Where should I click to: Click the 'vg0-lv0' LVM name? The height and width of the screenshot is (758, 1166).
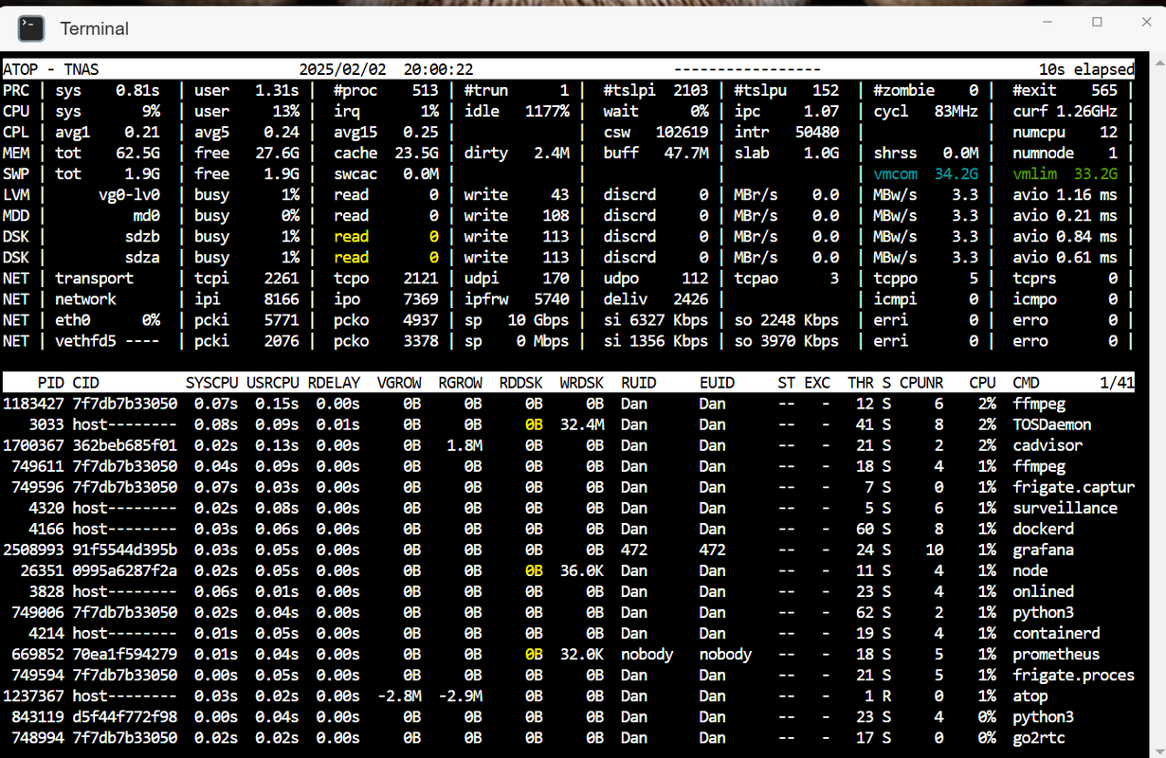(x=129, y=194)
